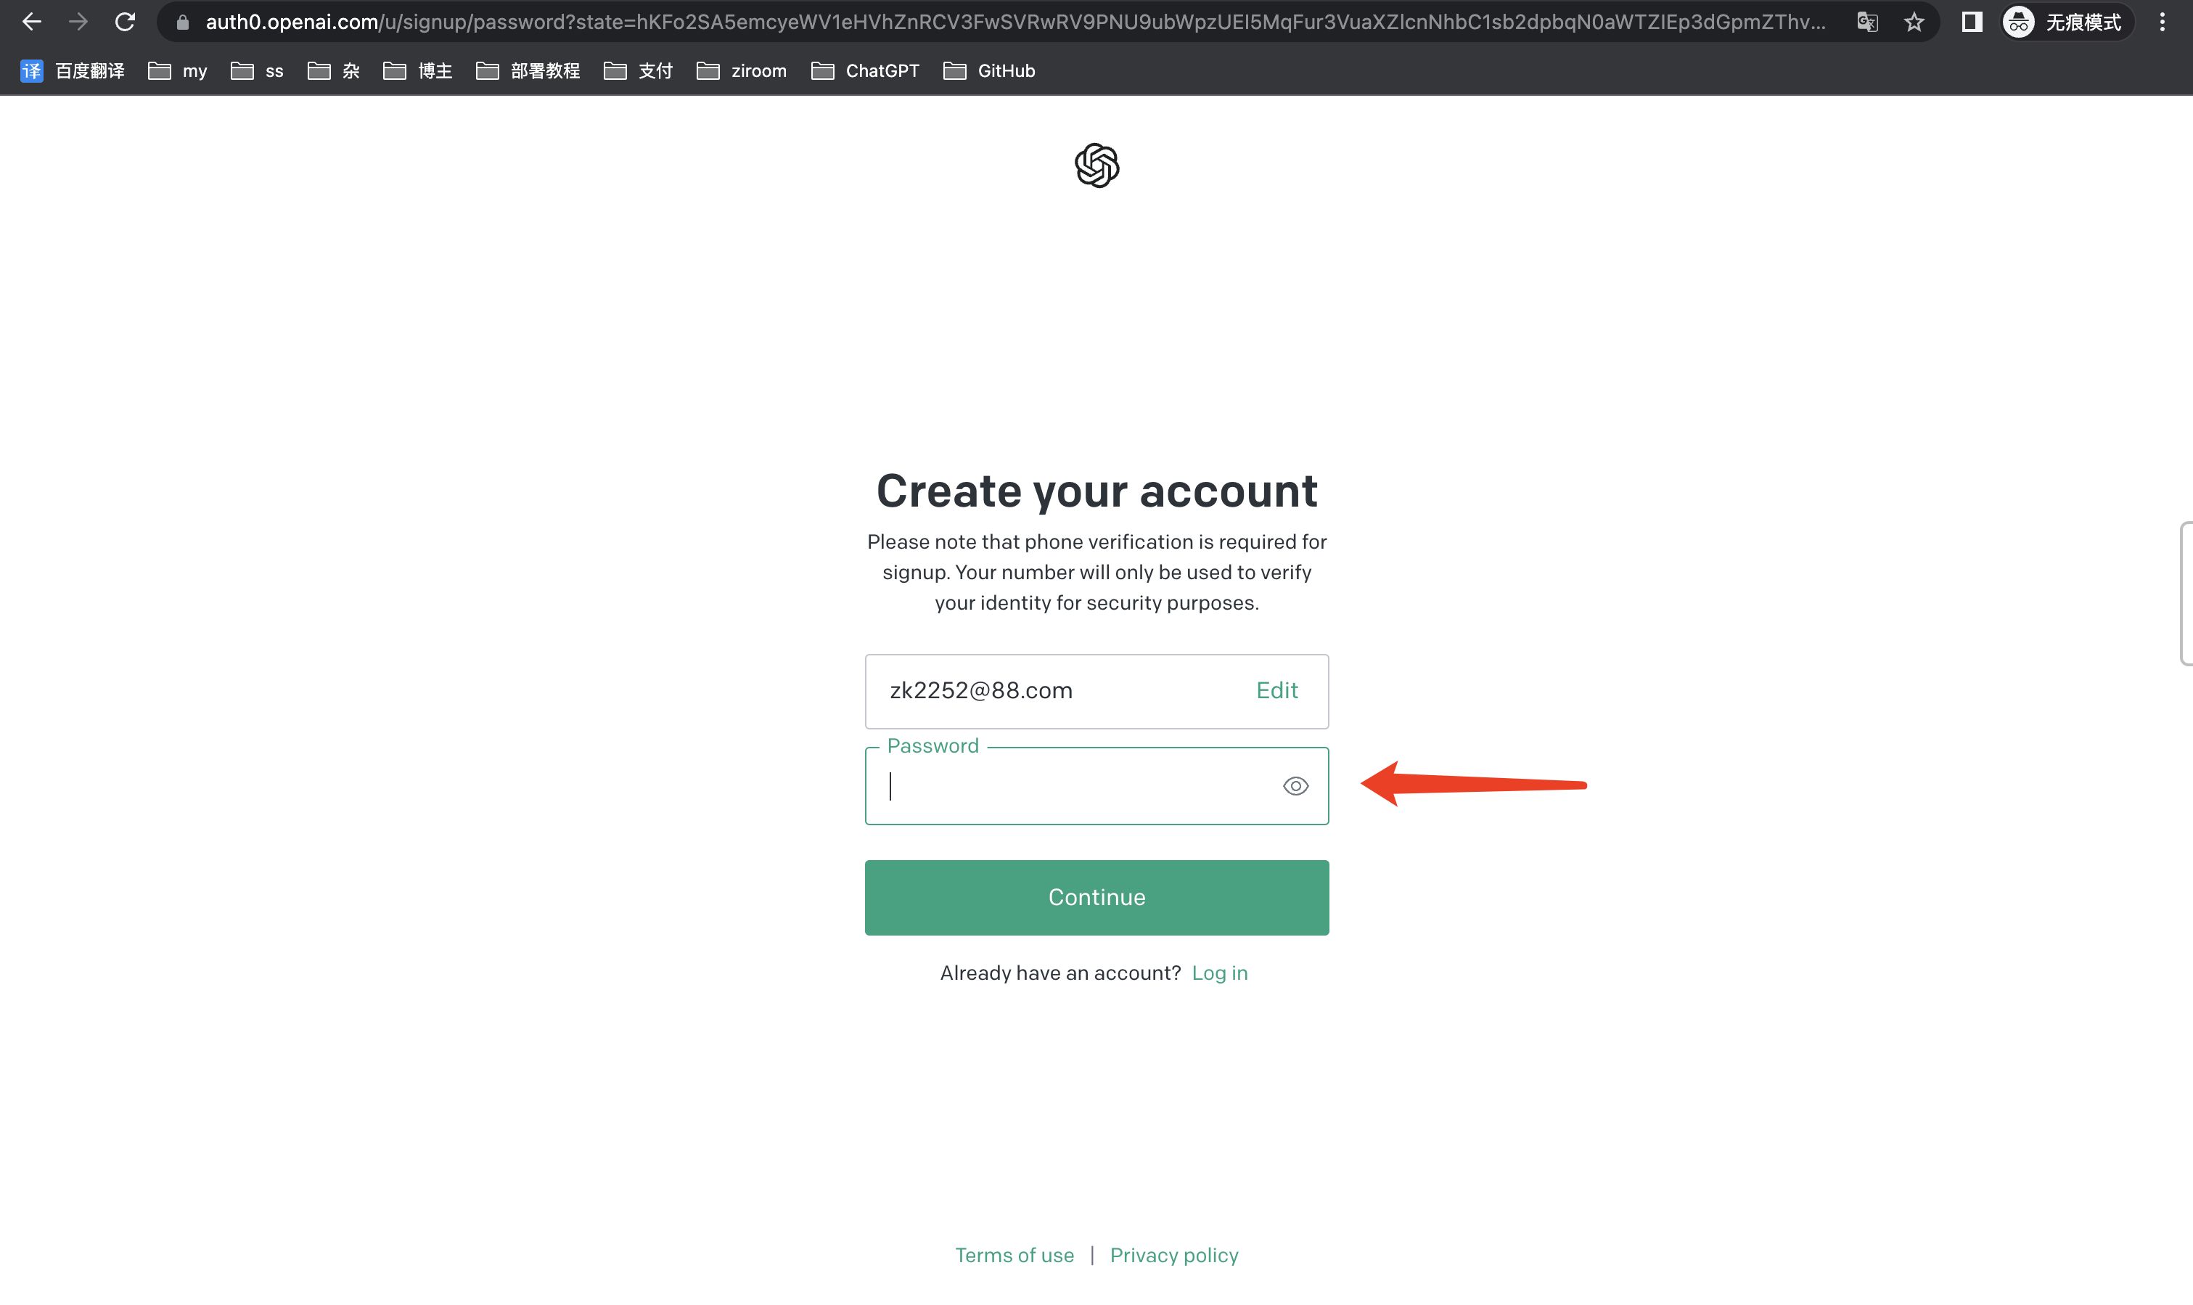The width and height of the screenshot is (2193, 1305).
Task: Open the ChatGPT bookmarks folder
Action: pos(865,71)
